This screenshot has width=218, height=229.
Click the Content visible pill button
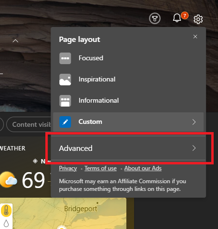click(28, 124)
